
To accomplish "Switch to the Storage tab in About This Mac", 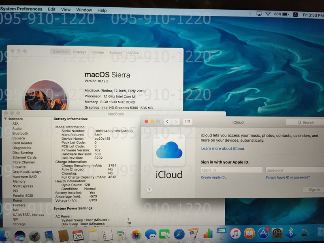I will pyautogui.click(x=98, y=52).
